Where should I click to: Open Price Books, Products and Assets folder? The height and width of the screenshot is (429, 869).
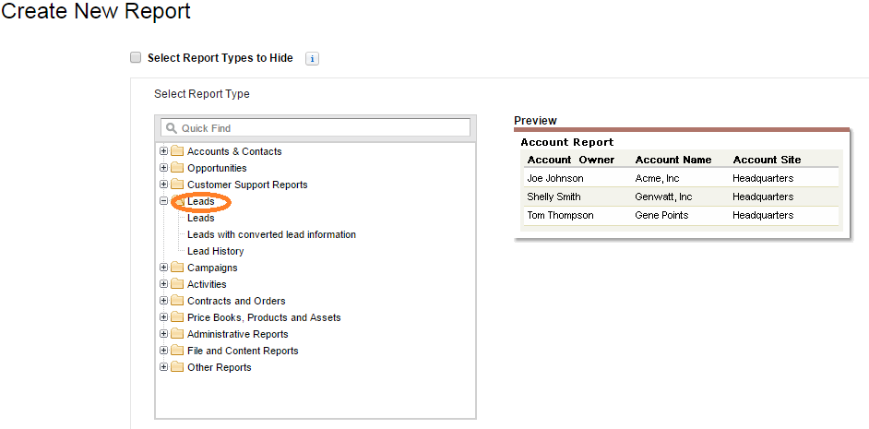click(264, 317)
